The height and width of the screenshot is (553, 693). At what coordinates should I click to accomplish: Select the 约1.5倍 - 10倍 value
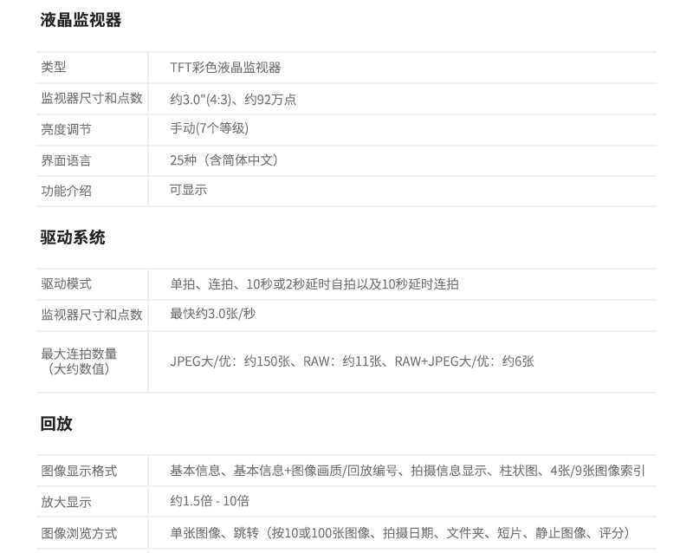pyautogui.click(x=210, y=501)
